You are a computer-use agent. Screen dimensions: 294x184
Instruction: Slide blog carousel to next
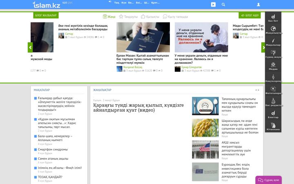[x=263, y=47]
